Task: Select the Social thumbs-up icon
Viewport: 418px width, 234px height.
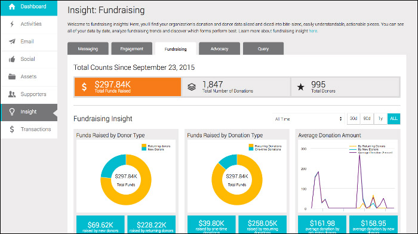Action: point(12,59)
